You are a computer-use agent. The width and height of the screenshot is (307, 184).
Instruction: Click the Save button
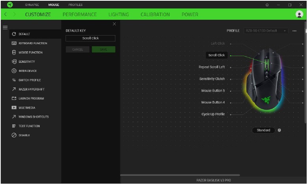(x=104, y=49)
